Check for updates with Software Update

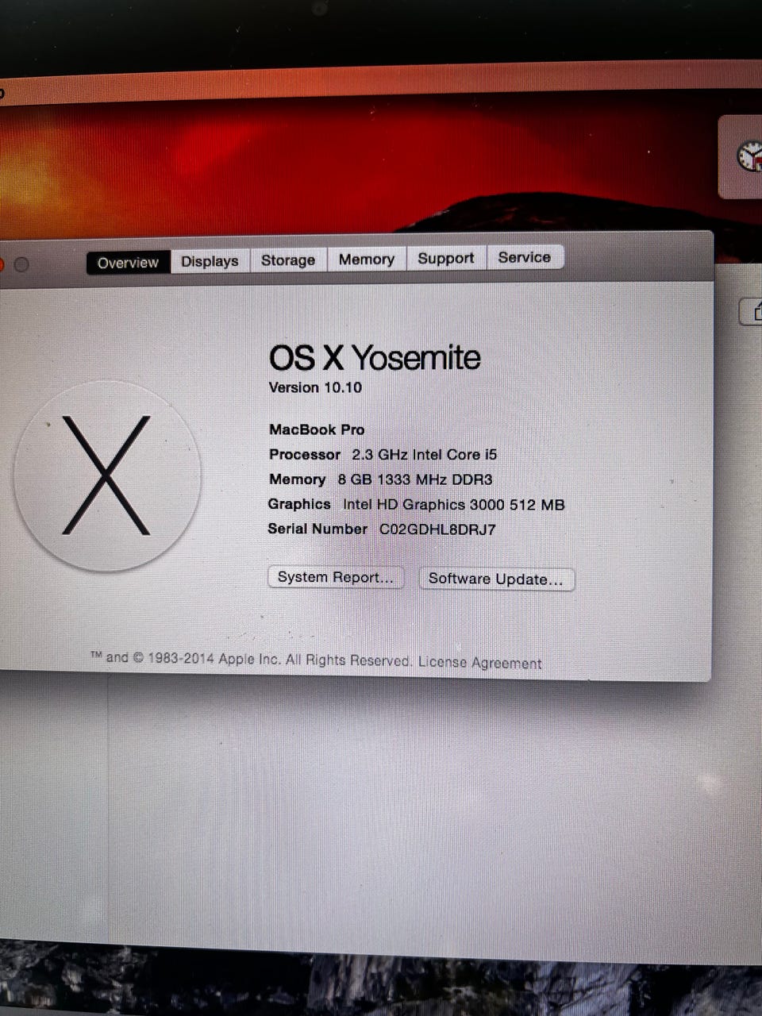point(496,579)
